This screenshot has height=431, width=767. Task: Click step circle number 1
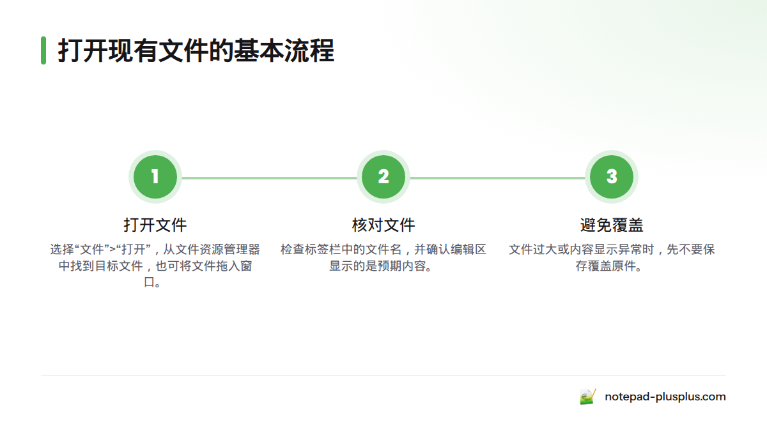tap(155, 177)
